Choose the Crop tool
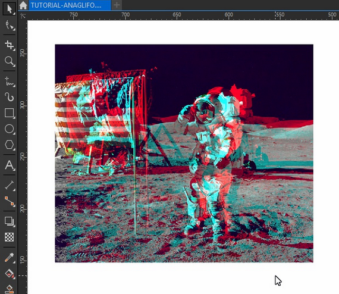 [x=9, y=45]
